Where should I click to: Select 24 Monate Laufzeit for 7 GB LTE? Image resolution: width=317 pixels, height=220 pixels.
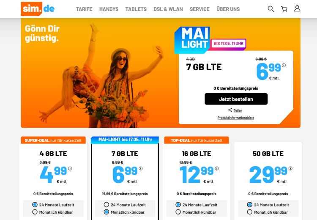pos(107,205)
